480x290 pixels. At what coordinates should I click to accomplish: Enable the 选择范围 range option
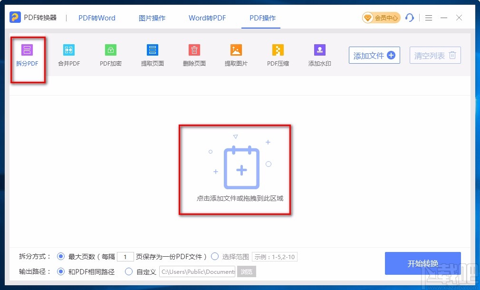tap(215, 256)
